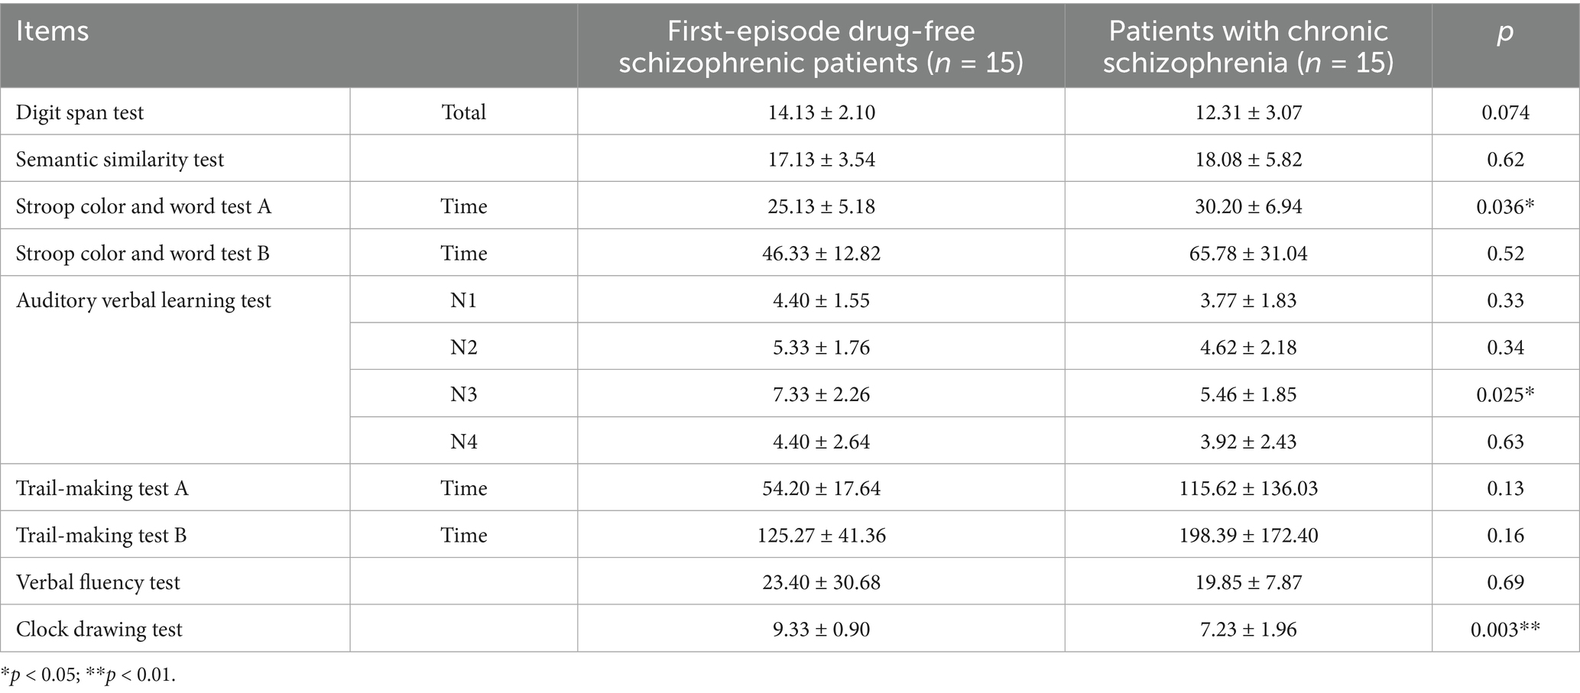Select the 115.62 ± 136.03 value cell
Image resolution: width=1580 pixels, height=693 pixels.
pos(1248,489)
